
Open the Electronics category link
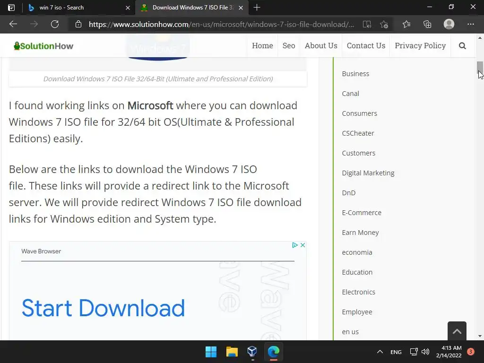coord(358,292)
